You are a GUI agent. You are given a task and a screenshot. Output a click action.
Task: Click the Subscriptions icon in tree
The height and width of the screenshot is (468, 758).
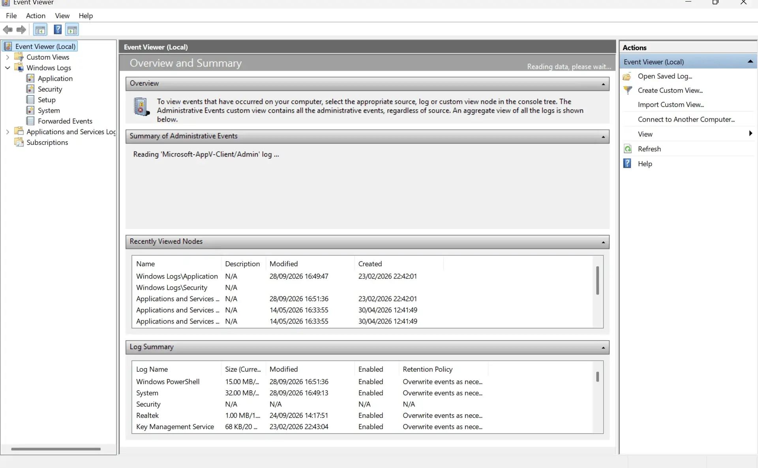[19, 142]
